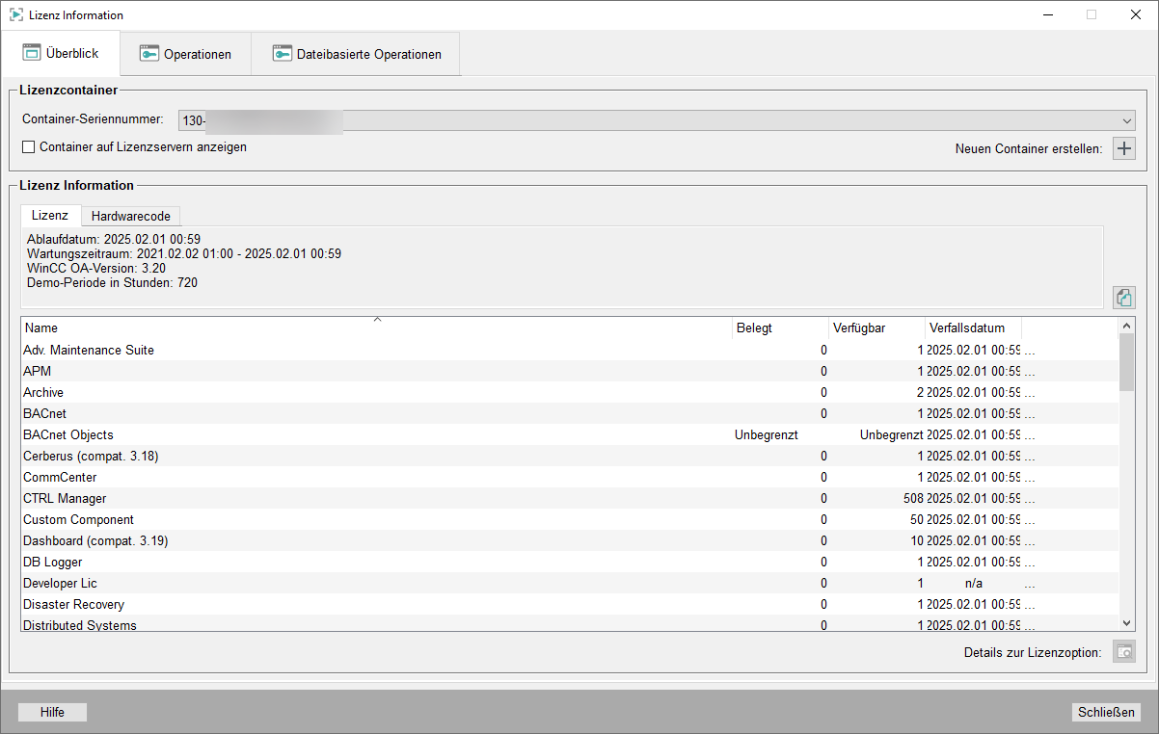Open the license option details icon
Screen dimensions: 1159x734
pyautogui.click(x=1124, y=652)
